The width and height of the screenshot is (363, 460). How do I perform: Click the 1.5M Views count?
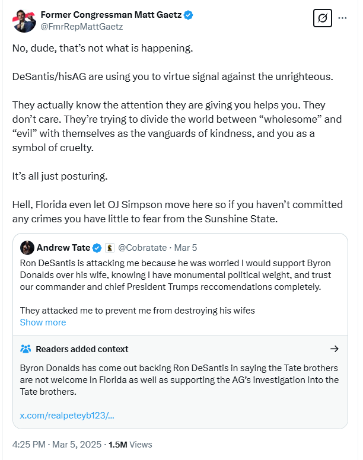pyautogui.click(x=130, y=444)
